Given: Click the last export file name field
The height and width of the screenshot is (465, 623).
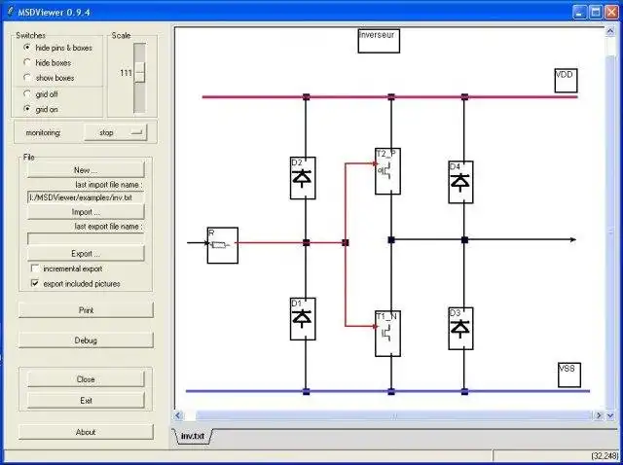Looking at the screenshot, I should pyautogui.click(x=86, y=238).
